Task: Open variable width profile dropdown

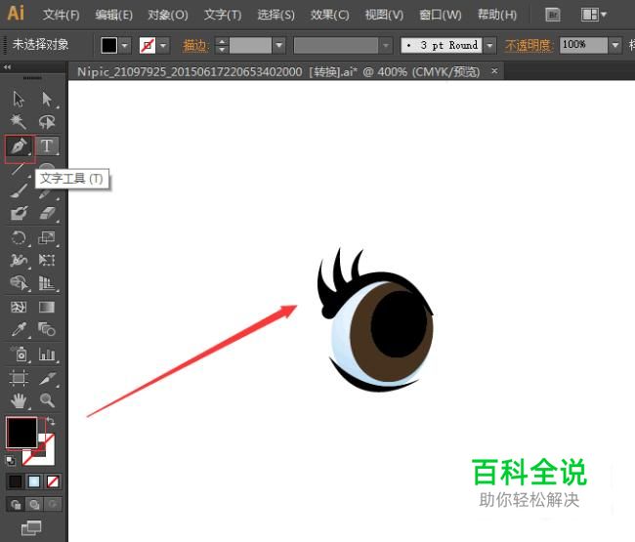Action: tap(386, 45)
